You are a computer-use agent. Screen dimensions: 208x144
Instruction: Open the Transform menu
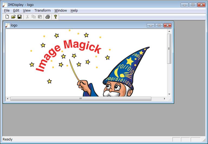pos(43,11)
